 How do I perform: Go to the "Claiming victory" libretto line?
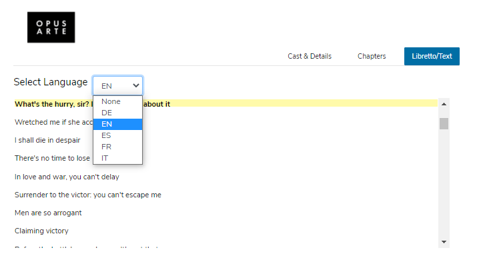41,231
